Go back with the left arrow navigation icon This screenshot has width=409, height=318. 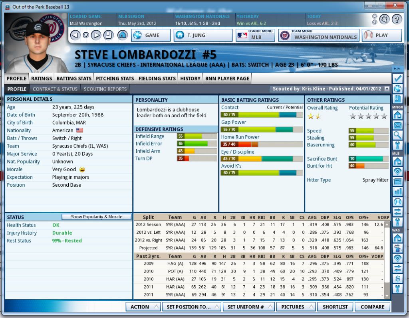pos(75,35)
